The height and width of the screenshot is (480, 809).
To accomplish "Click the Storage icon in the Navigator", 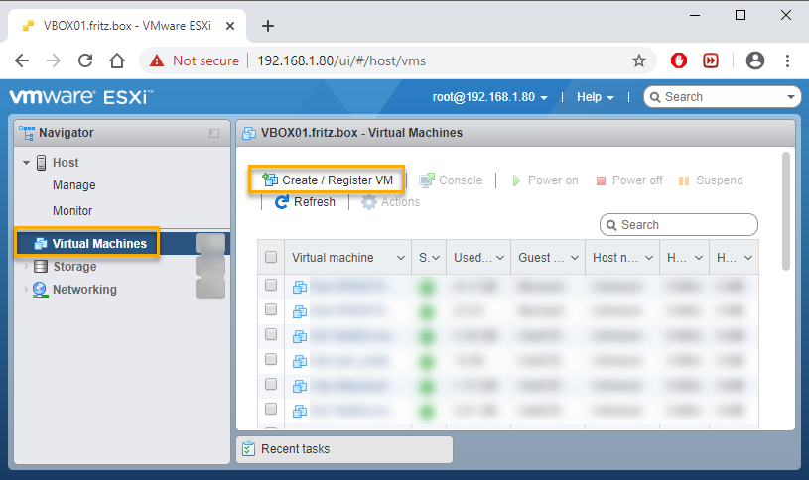I will pyautogui.click(x=41, y=267).
